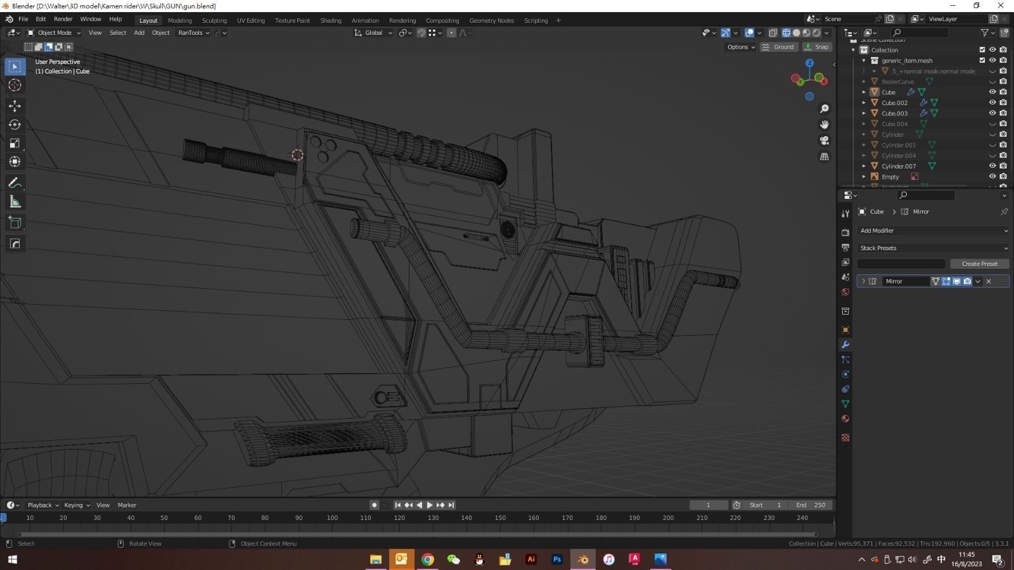Click the Snap button

click(817, 47)
